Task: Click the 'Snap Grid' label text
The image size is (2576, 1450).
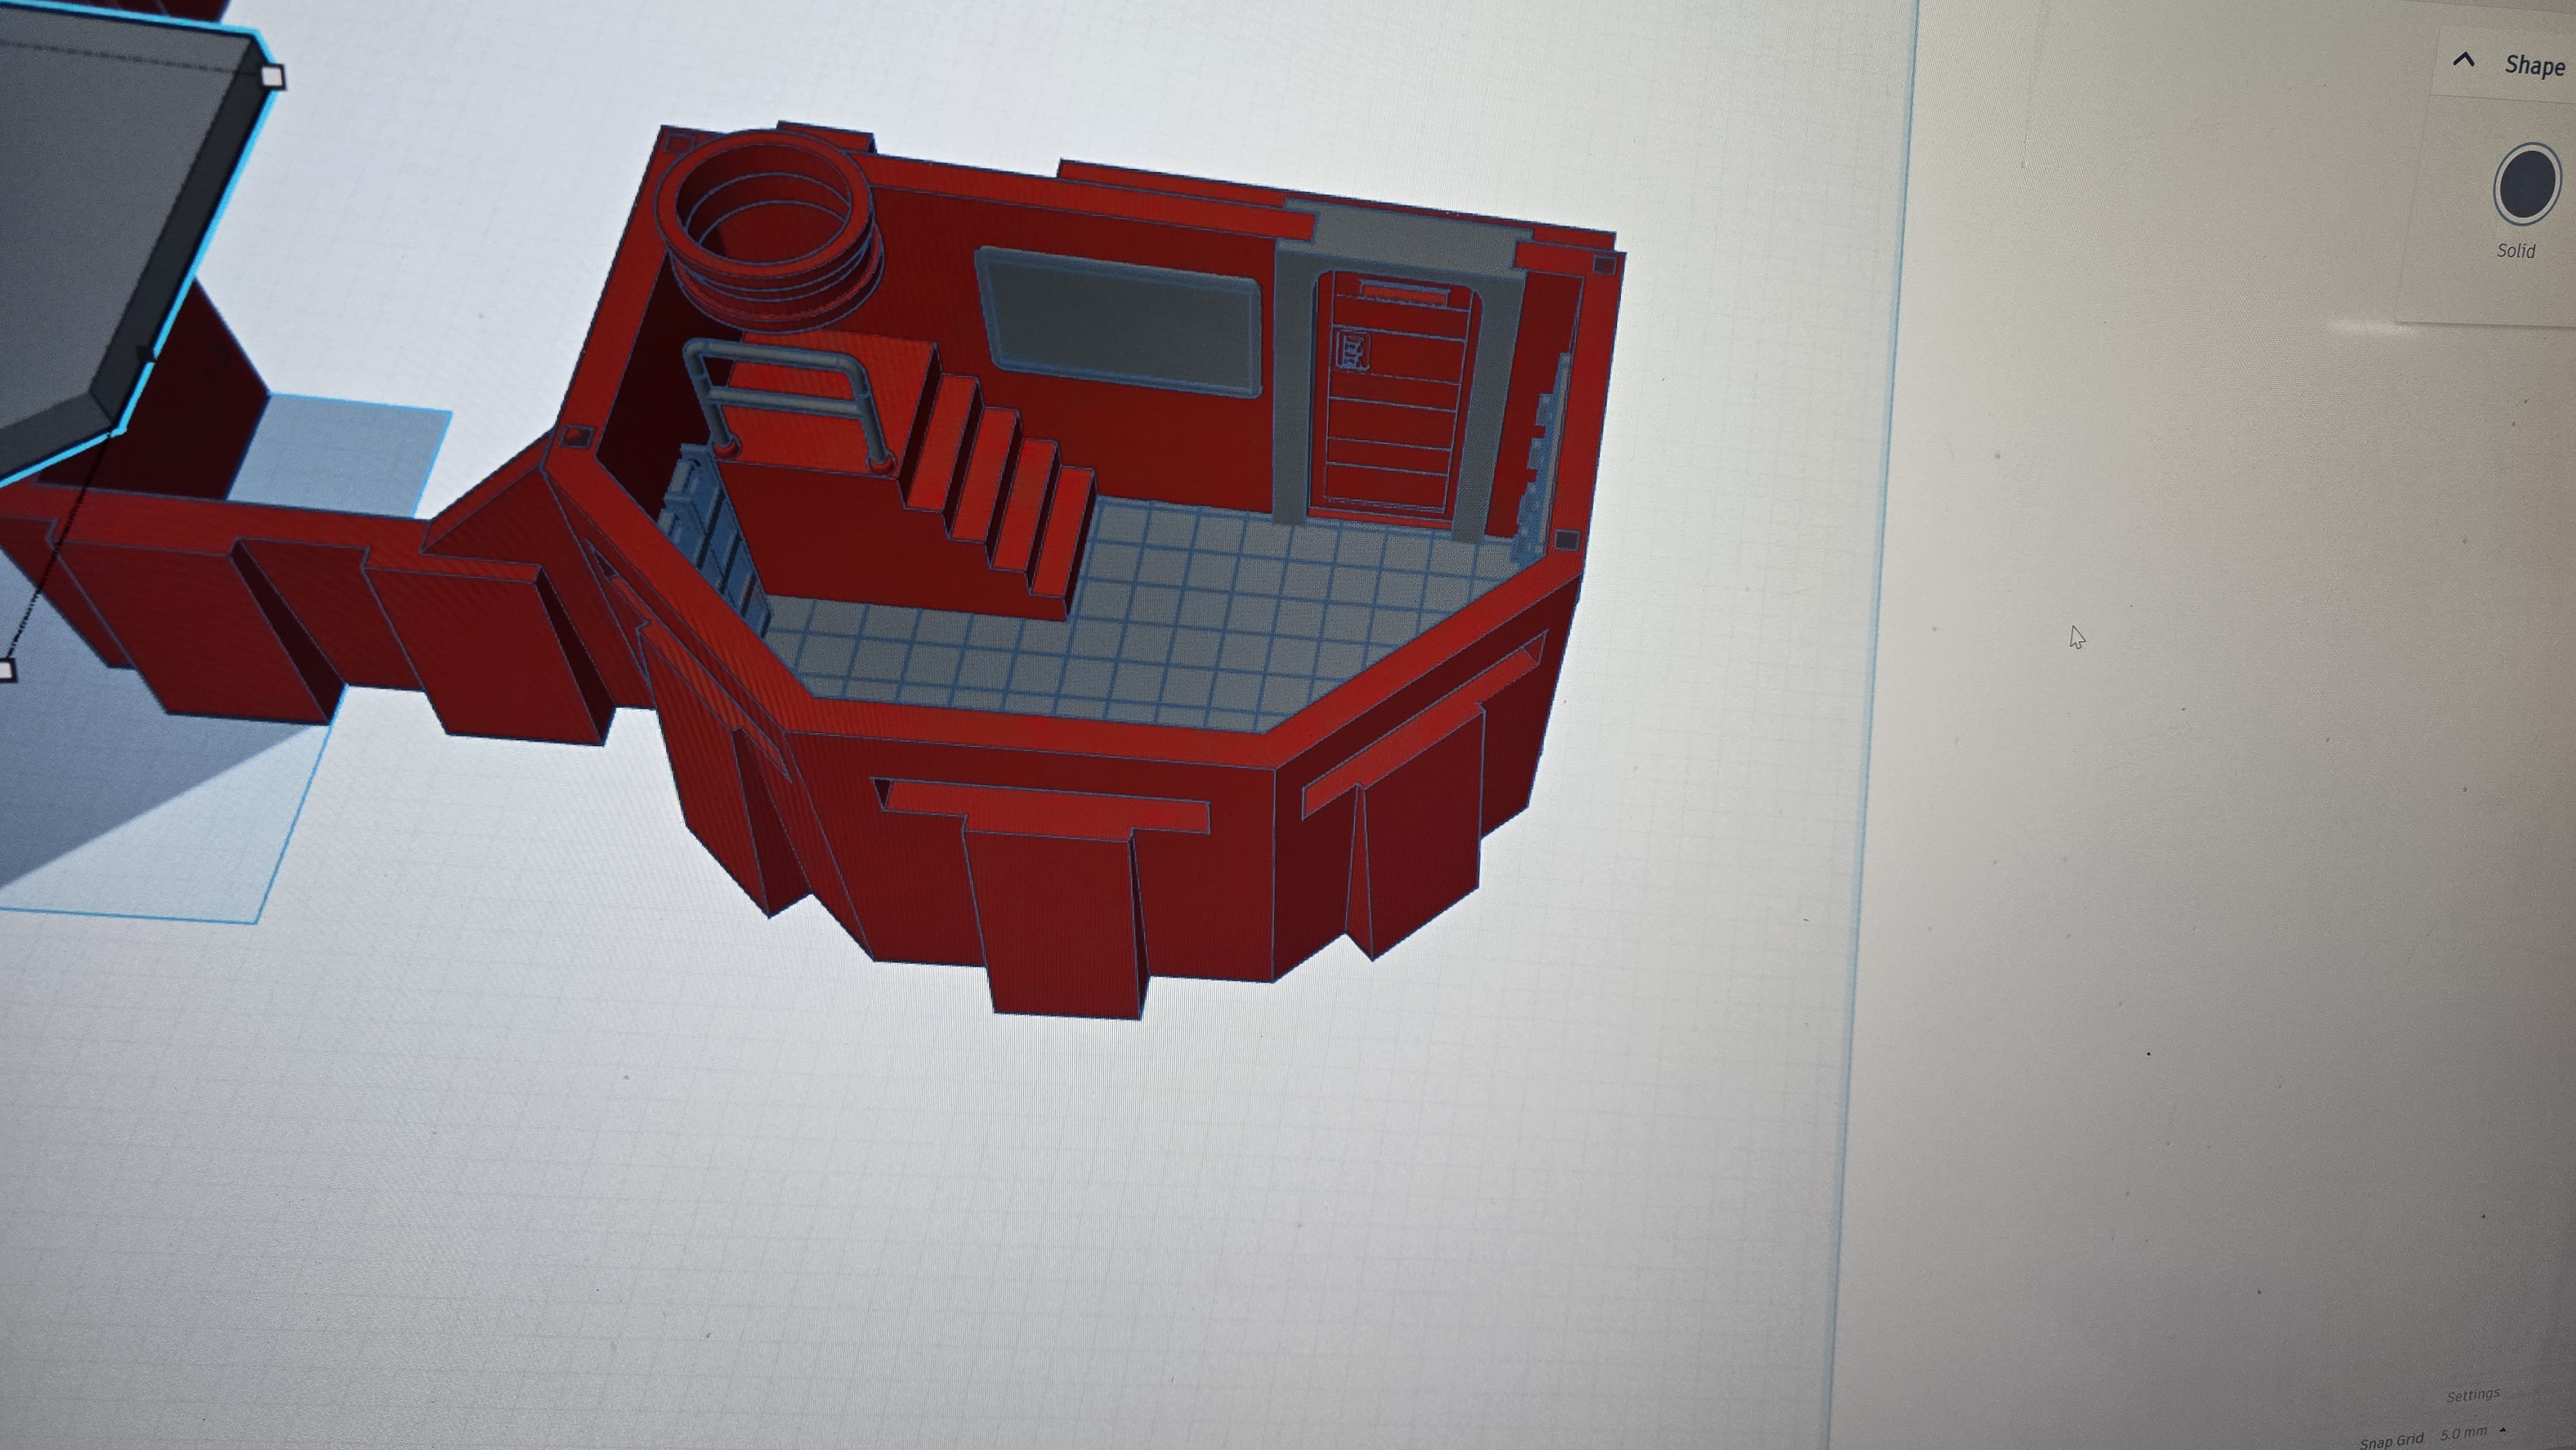Action: pyautogui.click(x=2391, y=1441)
